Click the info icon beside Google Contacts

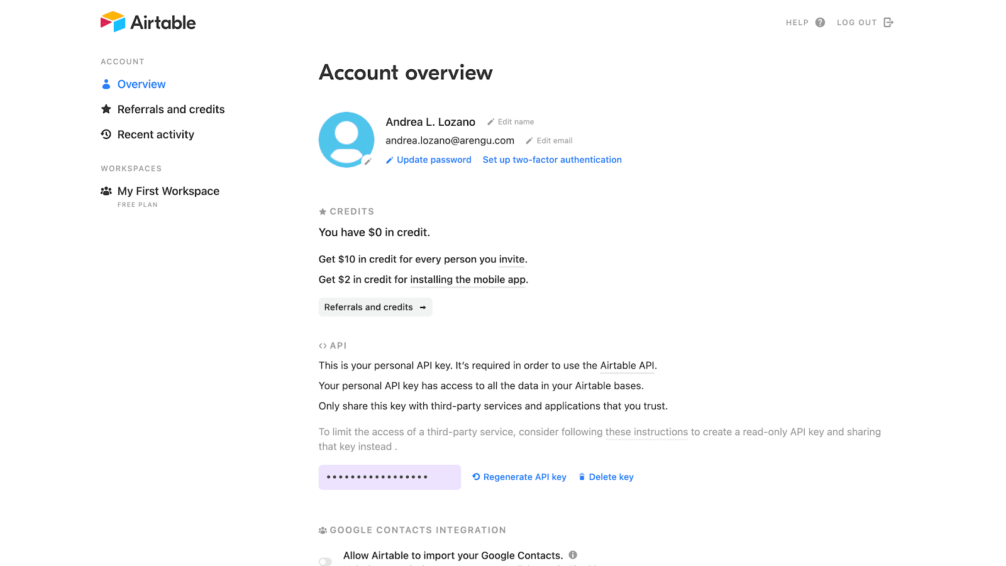tap(573, 555)
